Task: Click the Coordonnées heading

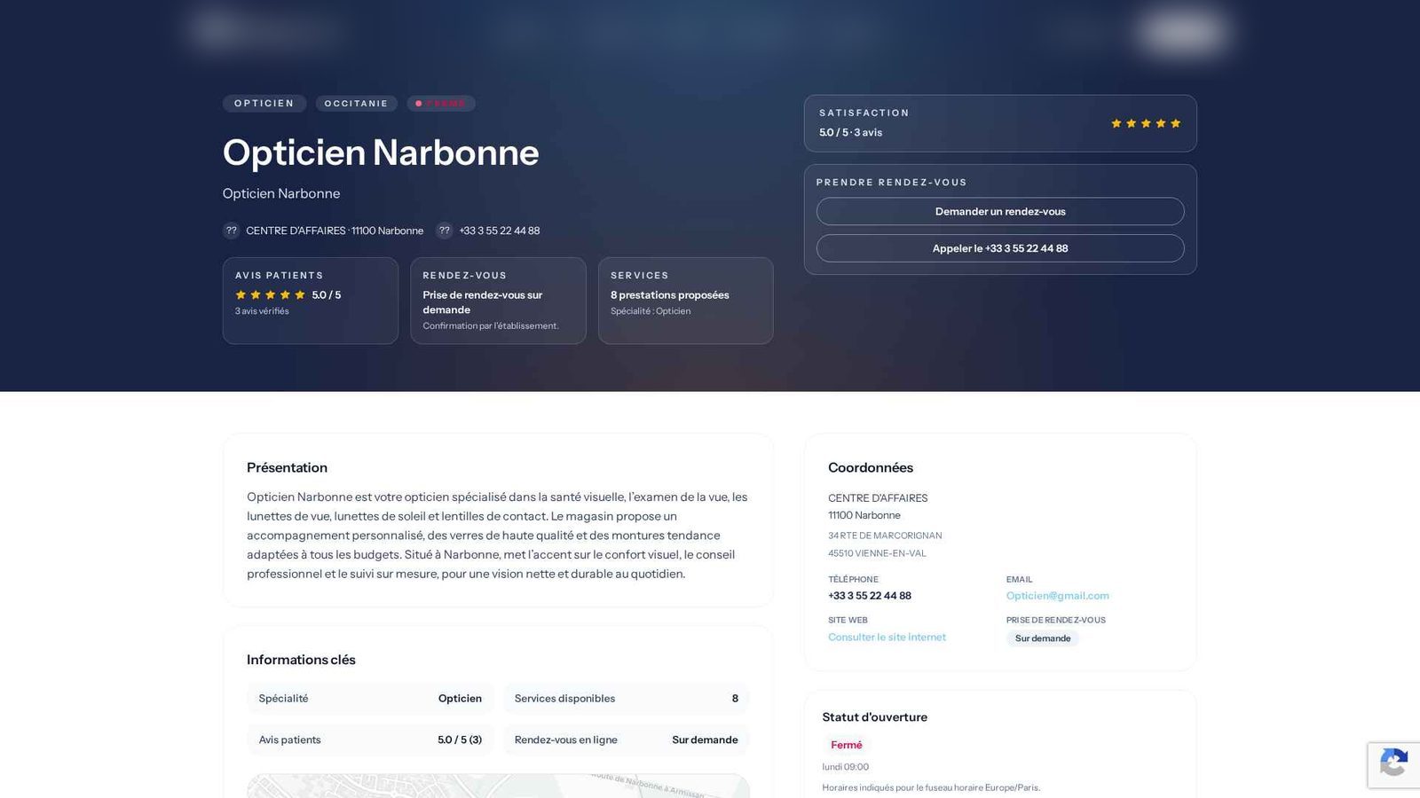Action: point(871,467)
